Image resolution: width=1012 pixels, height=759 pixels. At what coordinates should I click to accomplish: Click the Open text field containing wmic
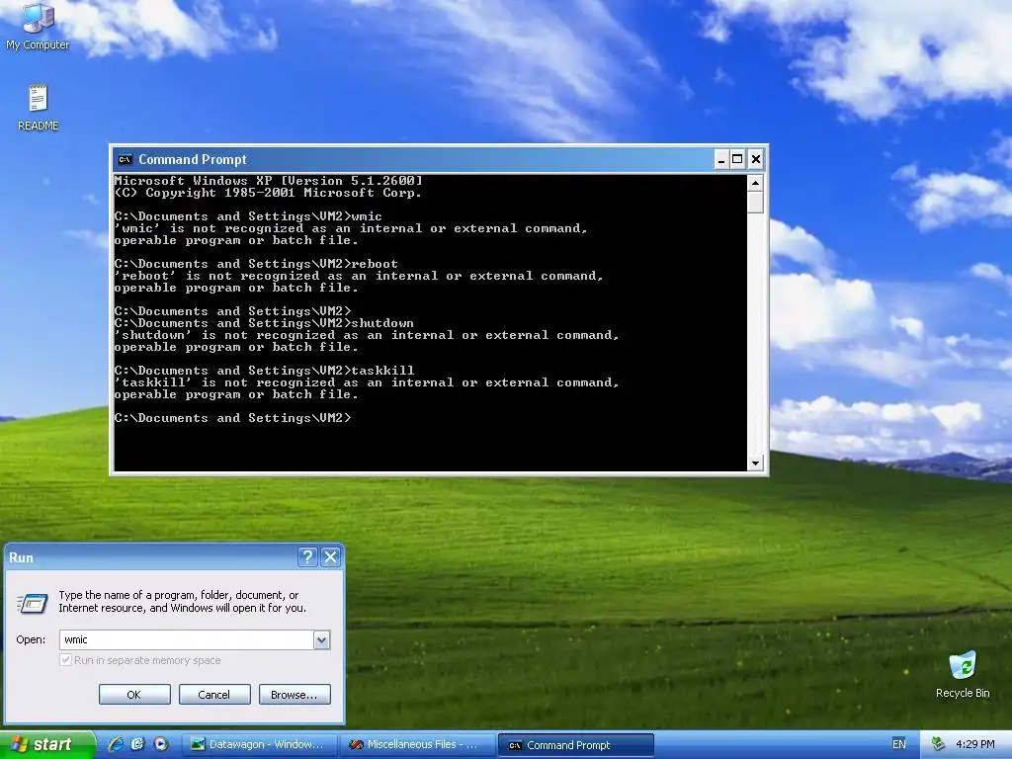[x=187, y=639]
